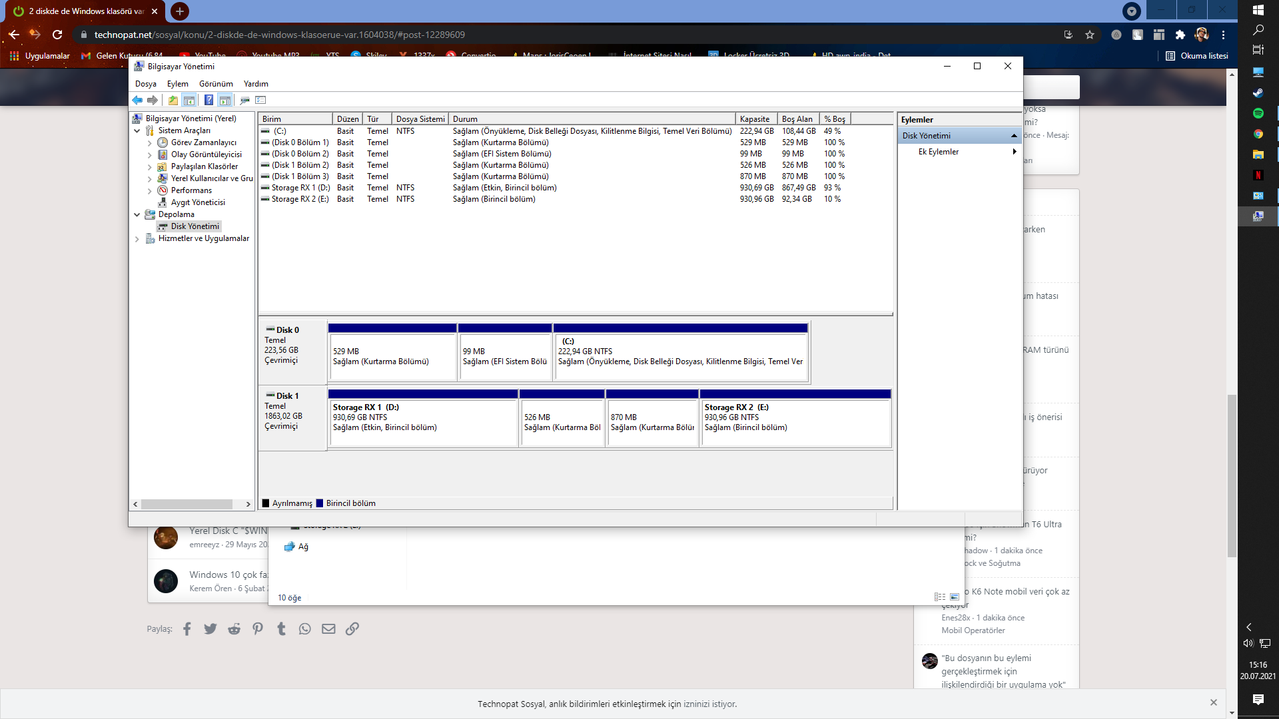Open the Görünüm menu
Image resolution: width=1279 pixels, height=719 pixels.
point(216,84)
